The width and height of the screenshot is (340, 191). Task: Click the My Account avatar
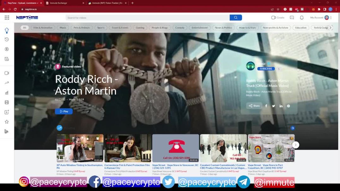tap(326, 18)
